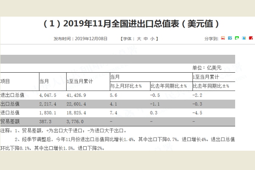The width and height of the screenshot is (255, 170).
Task: Share via the light-blue N icon
Action: 244,38
